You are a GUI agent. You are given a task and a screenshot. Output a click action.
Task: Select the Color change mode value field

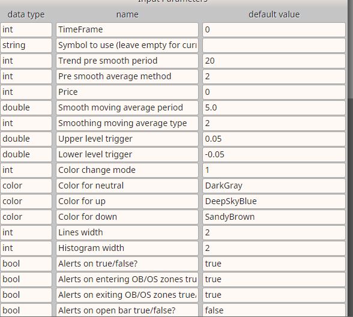pos(274,170)
